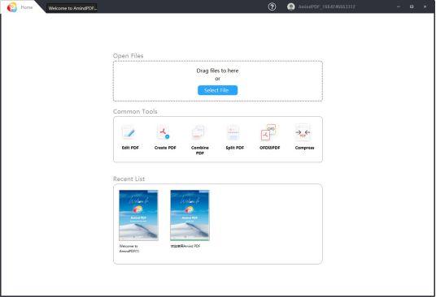The width and height of the screenshot is (436, 297).
Task: Click the Select File button
Action: 217,90
